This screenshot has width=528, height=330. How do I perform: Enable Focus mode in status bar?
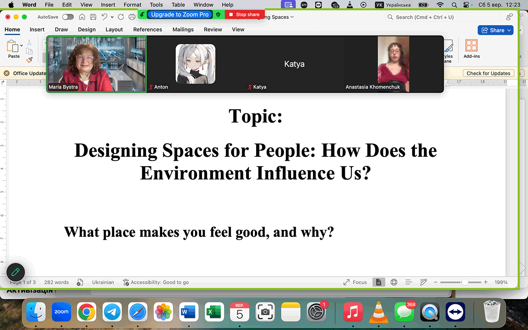(x=355, y=282)
